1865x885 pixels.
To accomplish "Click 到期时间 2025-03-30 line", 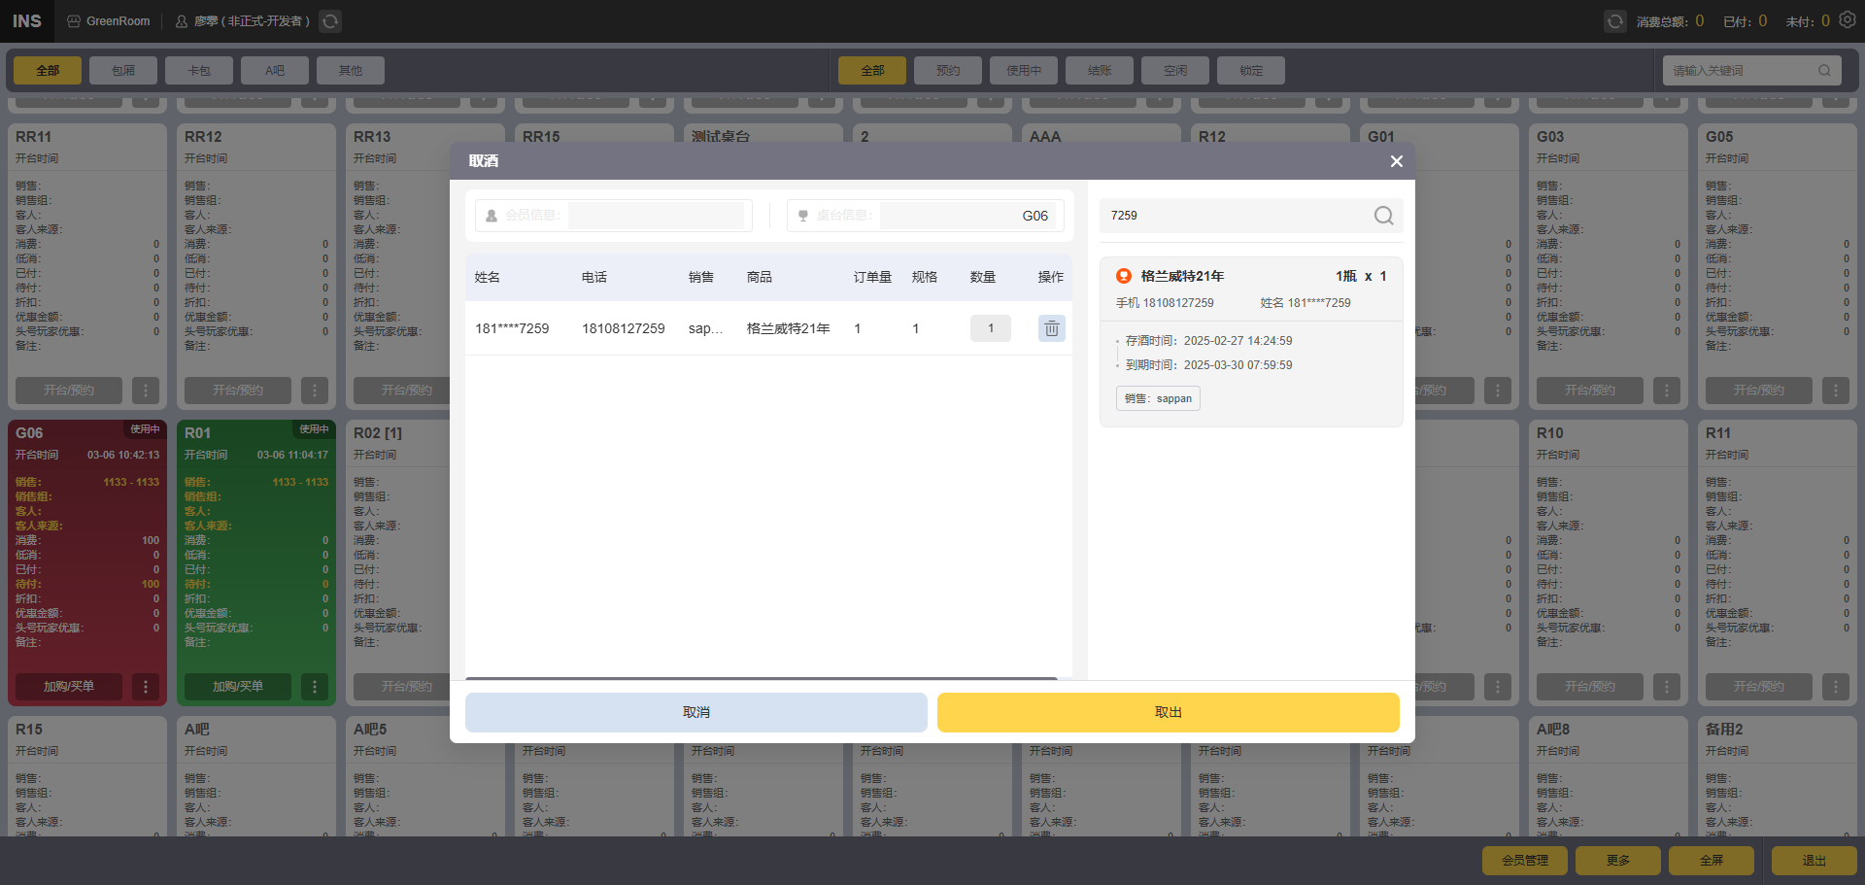I will click(x=1208, y=365).
